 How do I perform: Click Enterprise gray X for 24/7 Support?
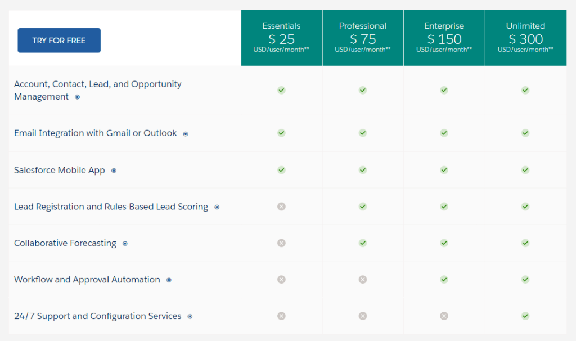[444, 316]
